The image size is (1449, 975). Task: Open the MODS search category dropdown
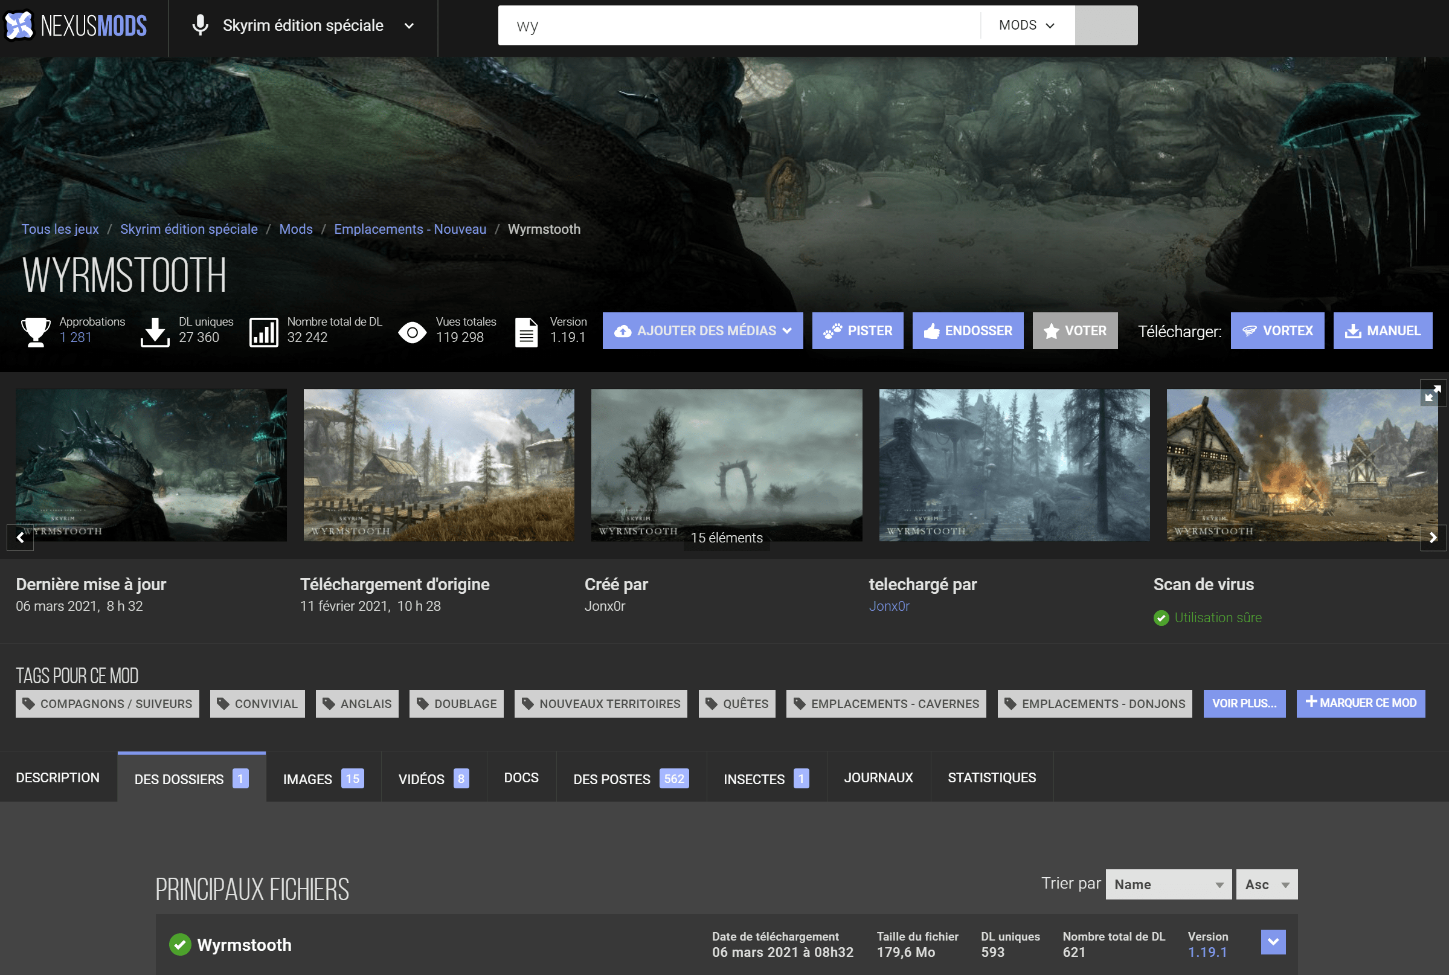coord(1027,25)
